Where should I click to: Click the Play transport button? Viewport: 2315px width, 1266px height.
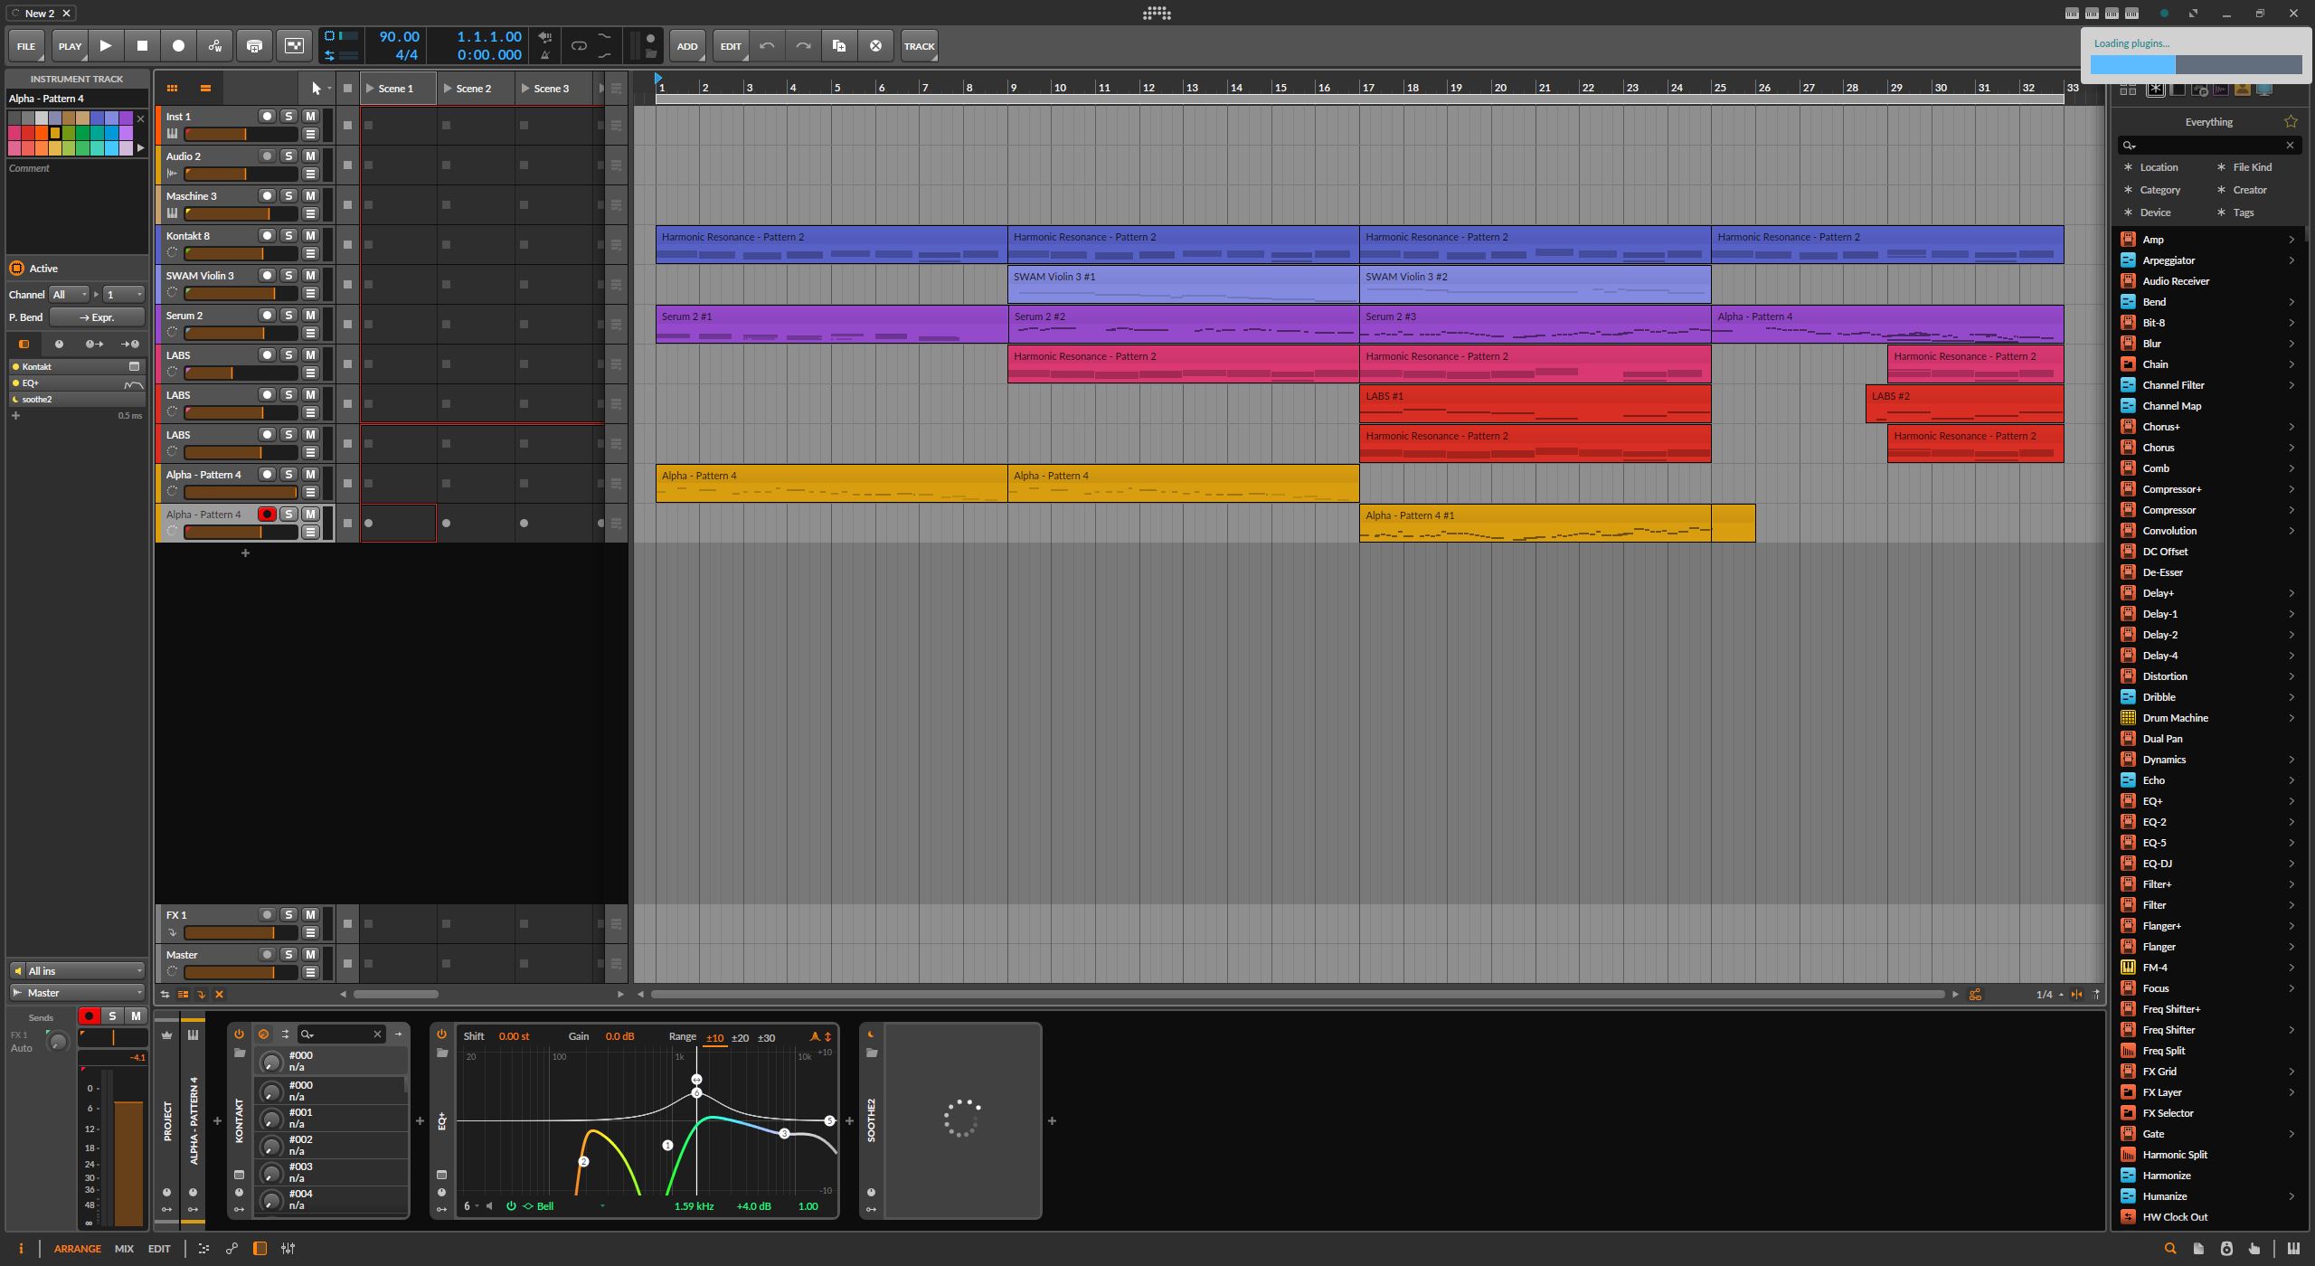106,46
